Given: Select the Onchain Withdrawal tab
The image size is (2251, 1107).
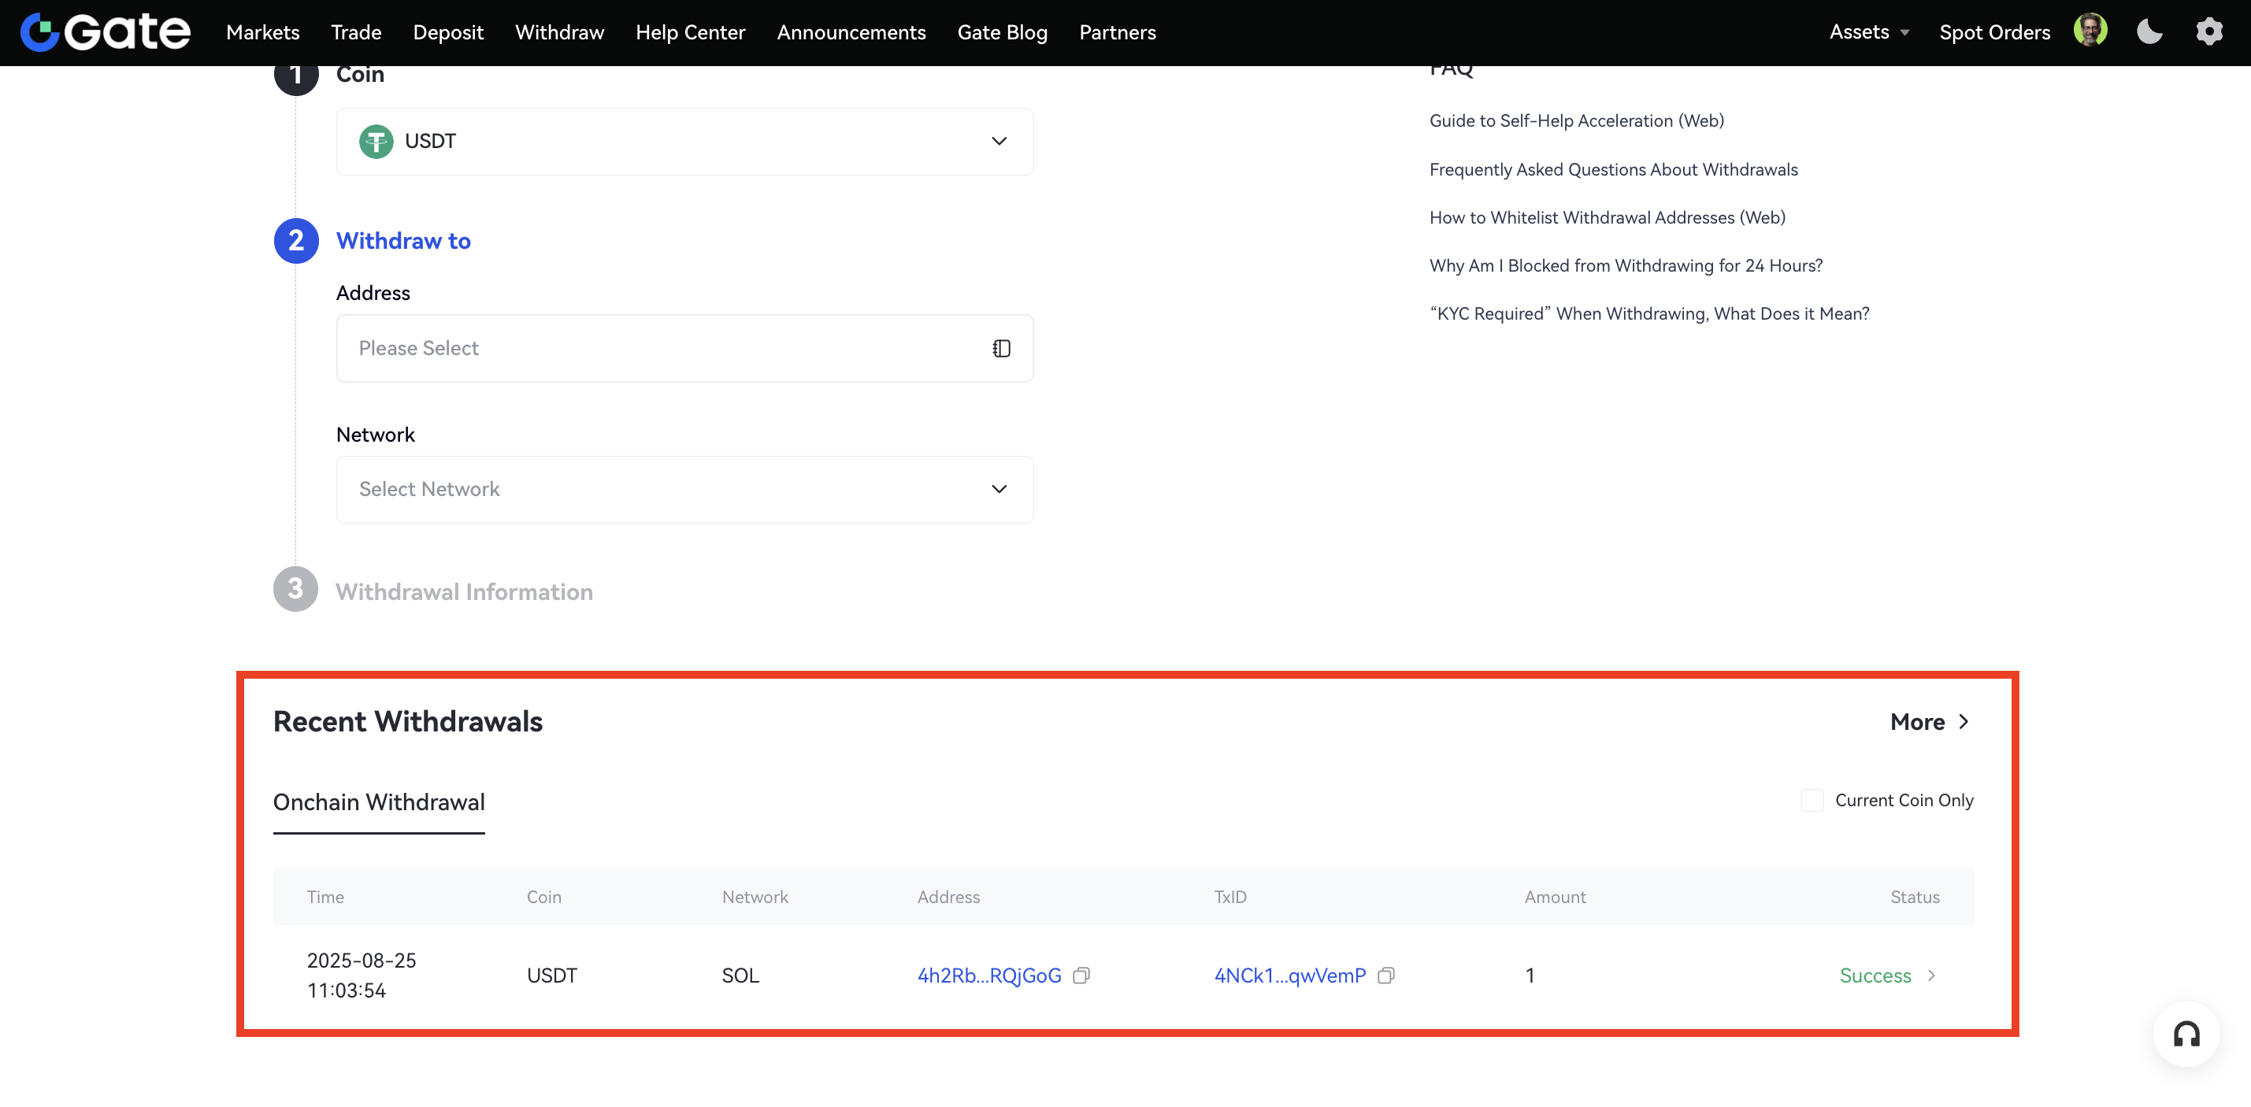Looking at the screenshot, I should (378, 802).
